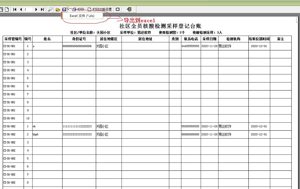Screen dimensions: 300x189
Task: Click the floppy disk save icon
Action: point(64,9)
